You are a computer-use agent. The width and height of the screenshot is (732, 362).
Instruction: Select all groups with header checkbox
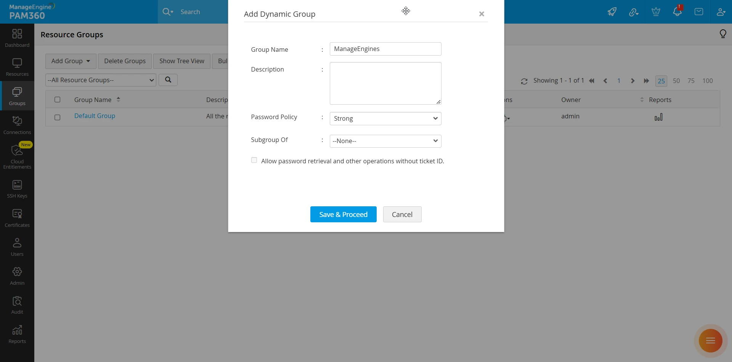[x=58, y=99]
